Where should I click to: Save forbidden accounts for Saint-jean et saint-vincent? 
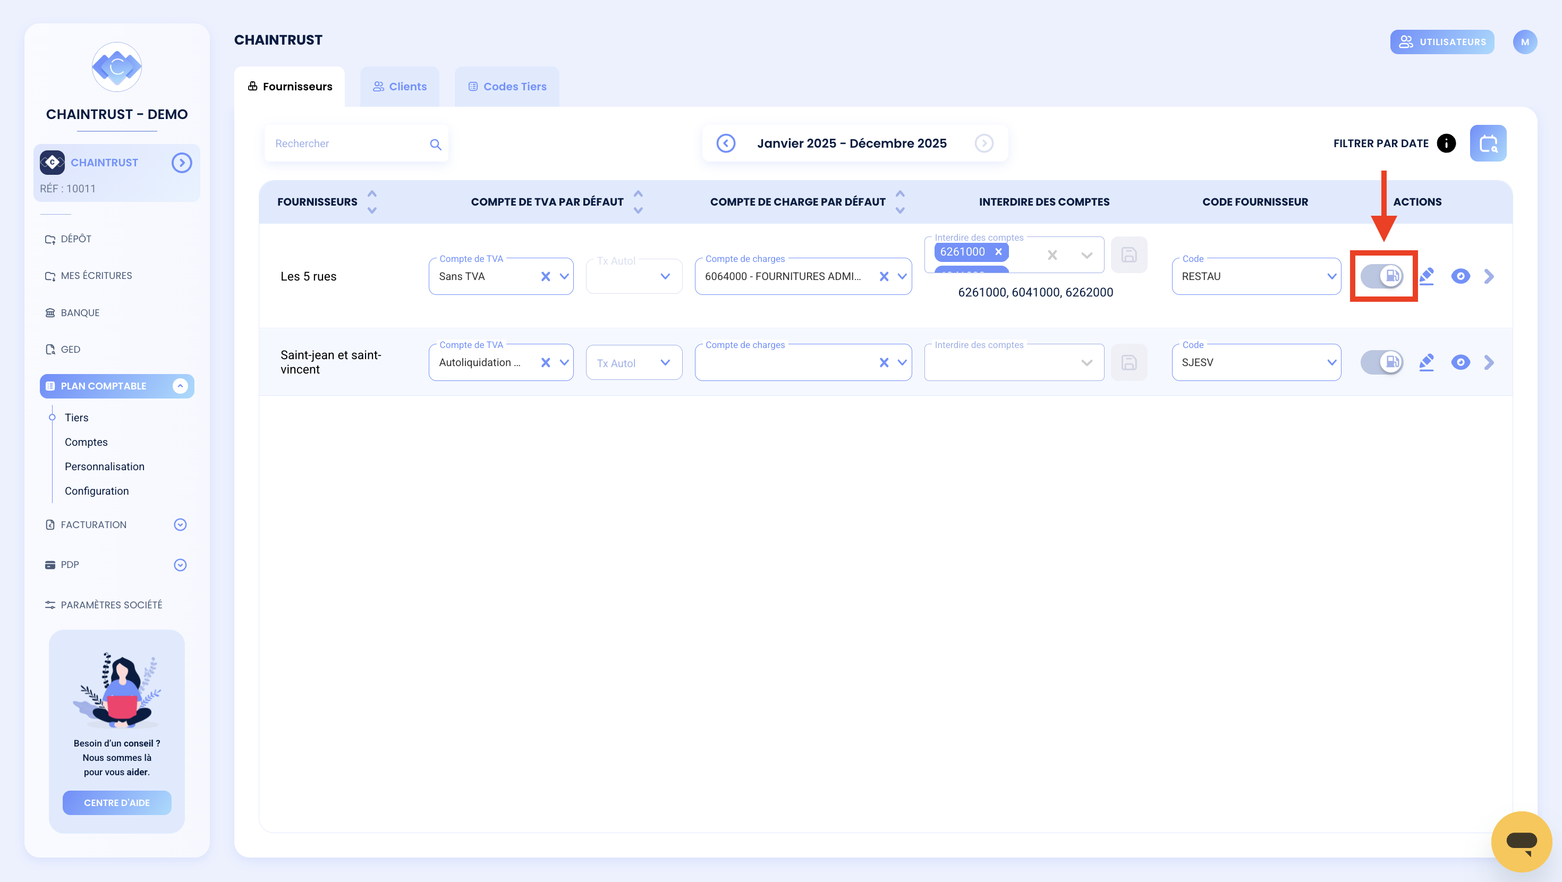tap(1128, 362)
